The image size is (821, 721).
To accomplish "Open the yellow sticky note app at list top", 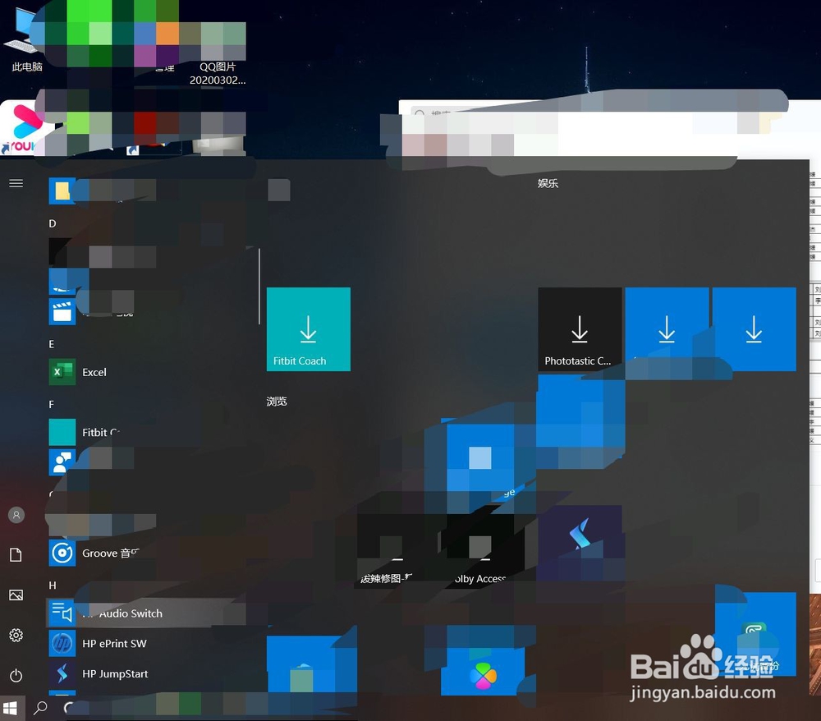I will [x=62, y=191].
